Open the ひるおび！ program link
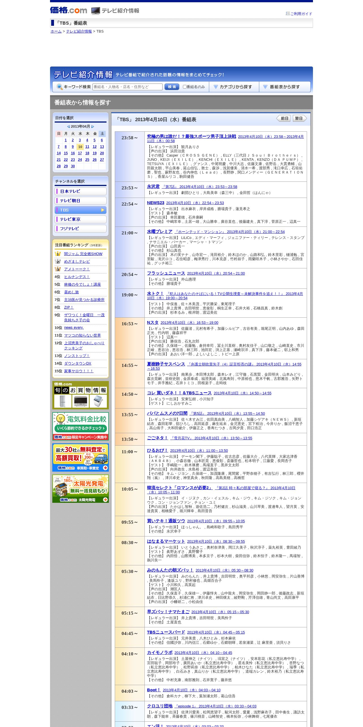The height and width of the screenshot is (727, 363). [157, 450]
